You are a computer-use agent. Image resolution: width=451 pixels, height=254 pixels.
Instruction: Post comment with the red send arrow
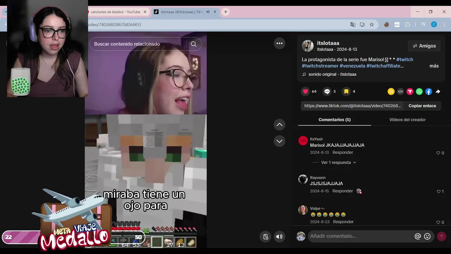point(441,236)
